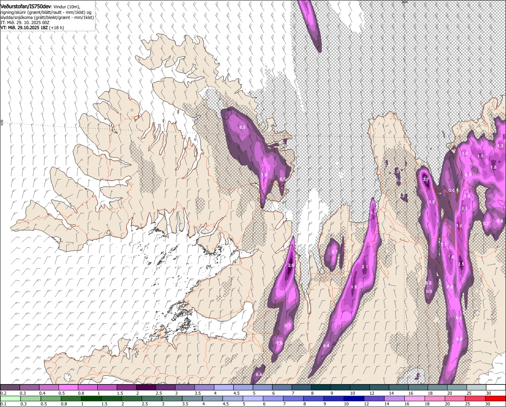Click the white swatch labeled 30 in top scale
Viewport: 506px width, 407px height.
(496, 388)
